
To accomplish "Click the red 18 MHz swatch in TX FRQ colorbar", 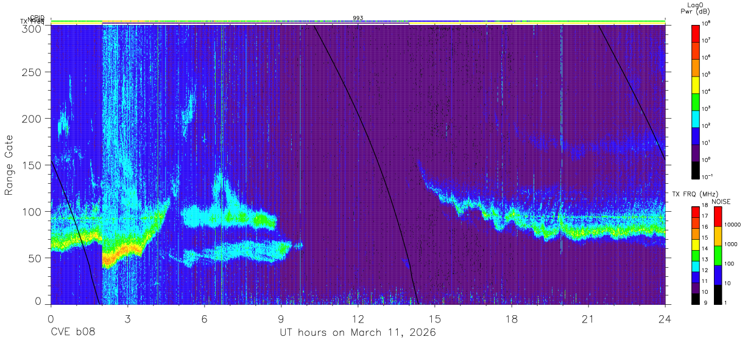I will (696, 212).
